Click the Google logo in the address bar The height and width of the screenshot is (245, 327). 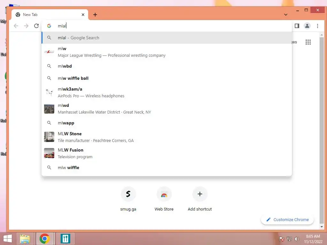(49, 26)
